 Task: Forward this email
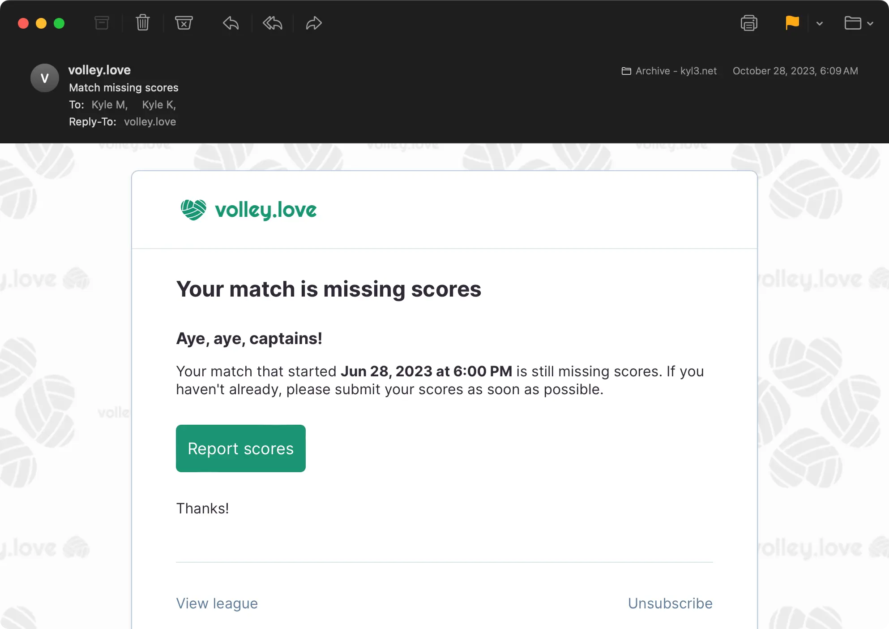(314, 23)
